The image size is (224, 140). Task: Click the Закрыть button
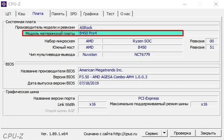pyautogui.click(x=208, y=133)
